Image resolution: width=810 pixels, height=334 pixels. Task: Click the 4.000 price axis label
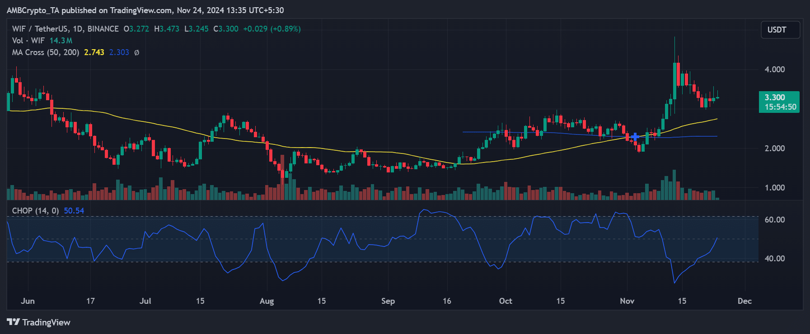click(774, 70)
